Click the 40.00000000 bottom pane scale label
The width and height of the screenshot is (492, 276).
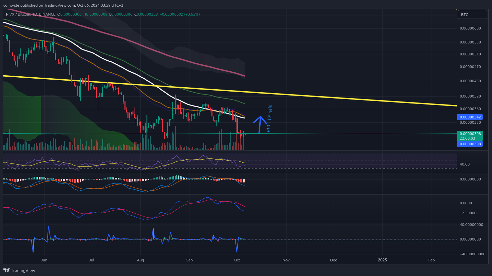[471, 225]
